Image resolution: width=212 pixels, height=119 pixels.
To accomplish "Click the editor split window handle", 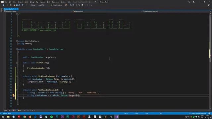I will coord(210,13).
